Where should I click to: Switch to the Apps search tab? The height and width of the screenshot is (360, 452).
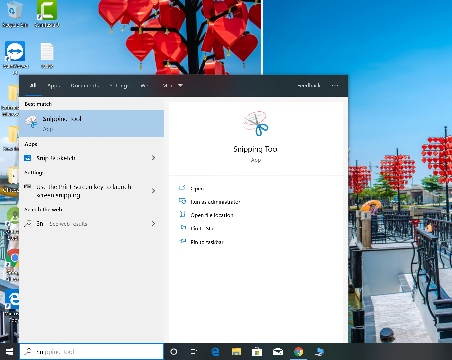pos(54,86)
